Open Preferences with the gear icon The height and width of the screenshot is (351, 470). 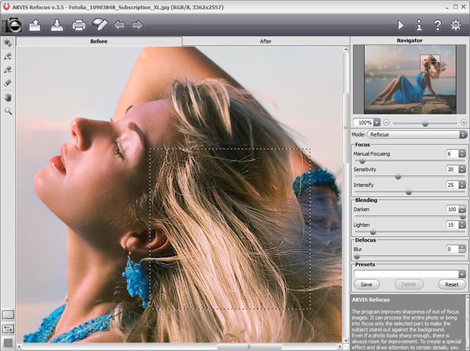click(455, 25)
